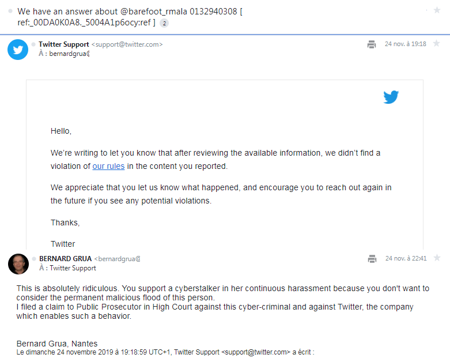Toggle unread dot beside conversation subject
Viewport: 450px width, 358px height.
pyautogui.click(x=11, y=12)
